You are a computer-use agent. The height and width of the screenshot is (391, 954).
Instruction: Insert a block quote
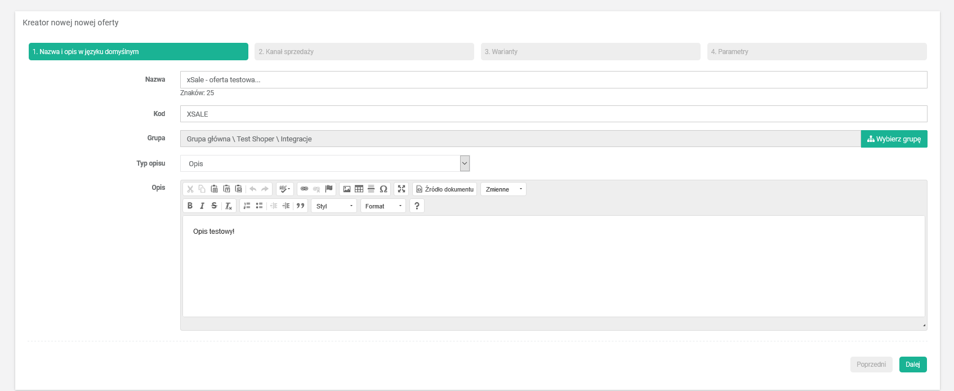point(301,206)
